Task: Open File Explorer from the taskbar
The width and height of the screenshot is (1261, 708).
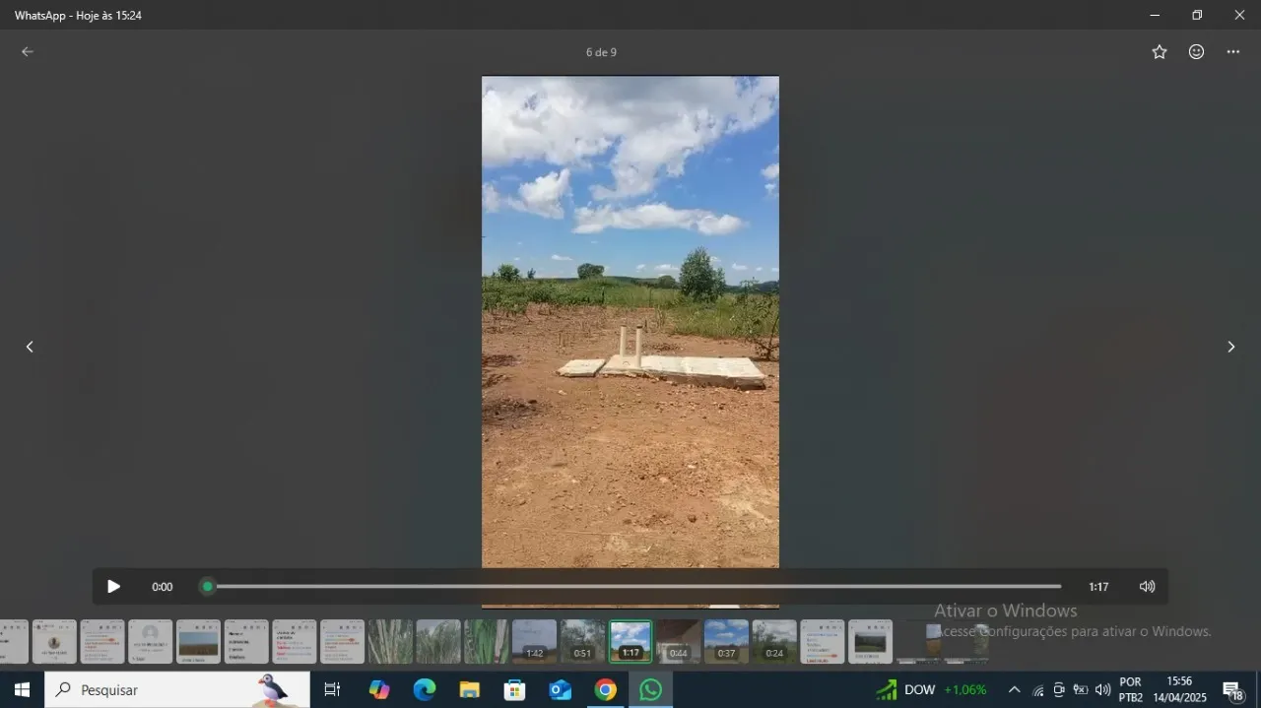Action: tap(470, 689)
